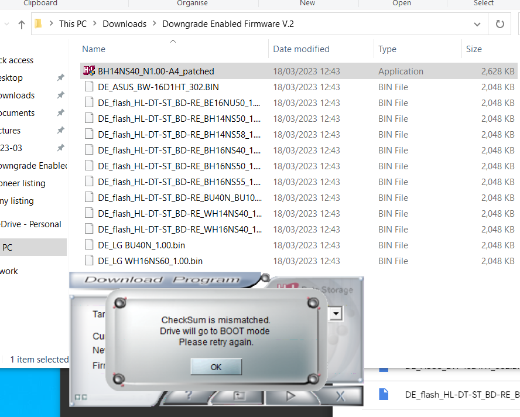Click file icon of BU40N_BU10 firmware
Screen dimensions: 520x417
[x=89, y=197]
